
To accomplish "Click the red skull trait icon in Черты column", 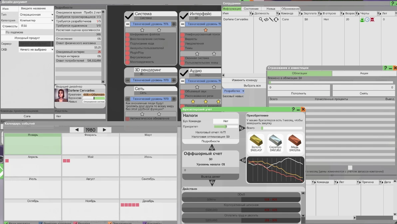I will 372,20.
